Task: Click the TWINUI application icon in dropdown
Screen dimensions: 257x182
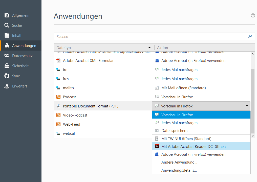Action: click(x=157, y=139)
